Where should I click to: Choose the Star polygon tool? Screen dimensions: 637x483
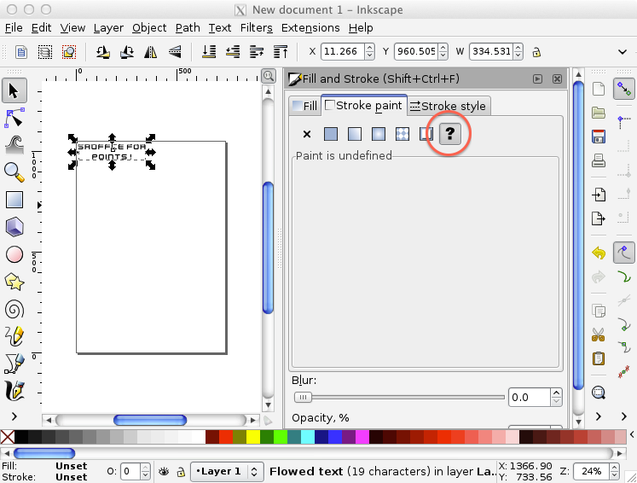point(14,281)
